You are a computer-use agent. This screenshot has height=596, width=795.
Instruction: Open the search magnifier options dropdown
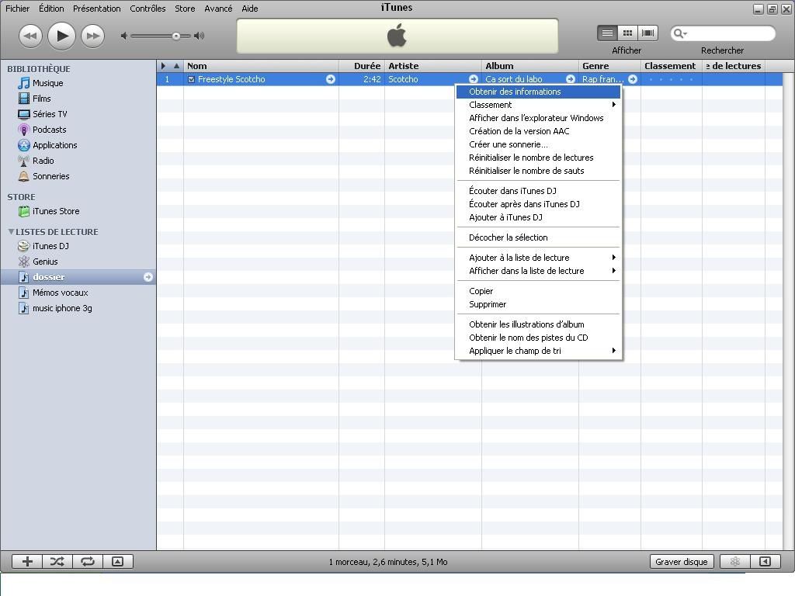[x=679, y=33]
